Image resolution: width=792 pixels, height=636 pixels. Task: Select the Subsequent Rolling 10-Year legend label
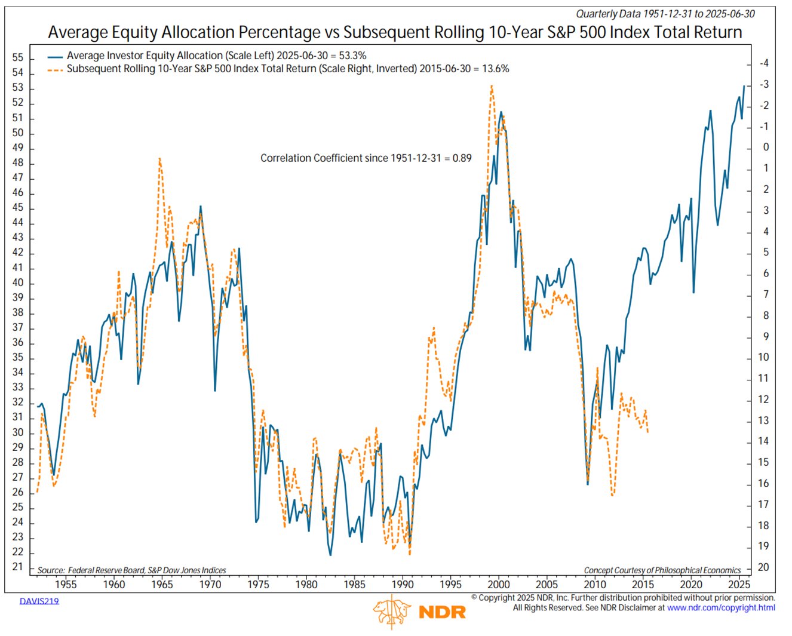tap(288, 69)
